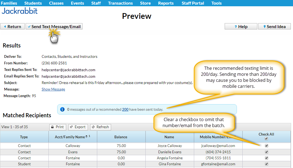Click the Calloway family name cell
Screen dimensions: 293x168
(x=73, y=146)
